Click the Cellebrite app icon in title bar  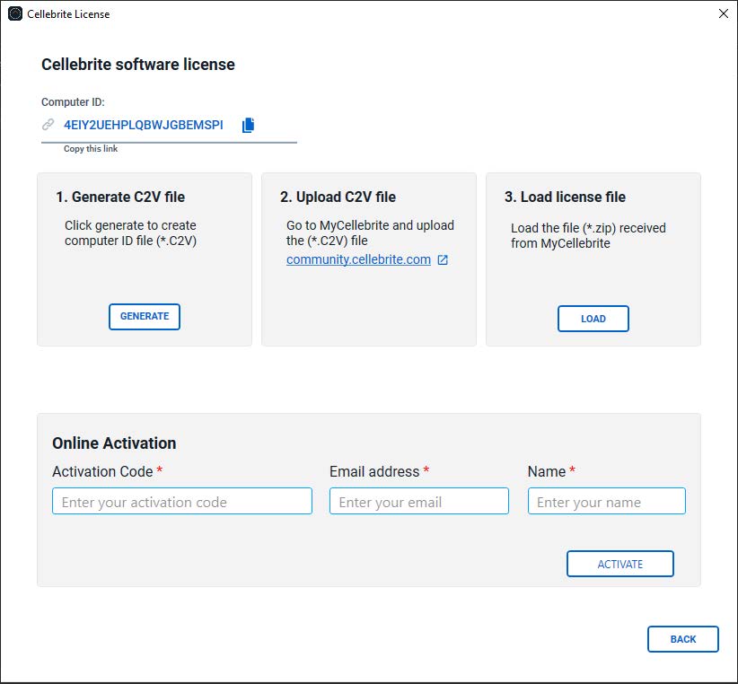[x=15, y=13]
